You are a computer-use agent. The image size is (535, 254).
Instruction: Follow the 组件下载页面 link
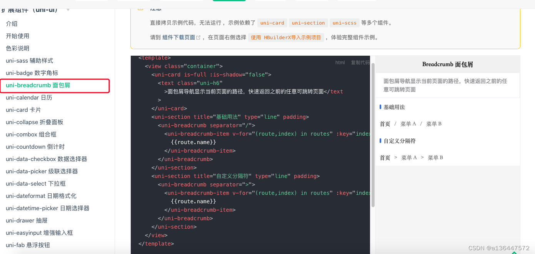178,38
